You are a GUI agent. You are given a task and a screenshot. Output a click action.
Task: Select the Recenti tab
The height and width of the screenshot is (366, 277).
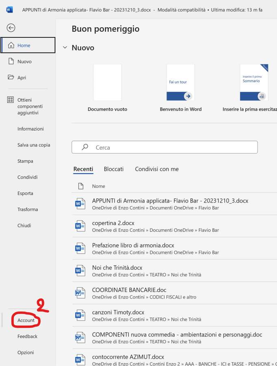point(83,169)
